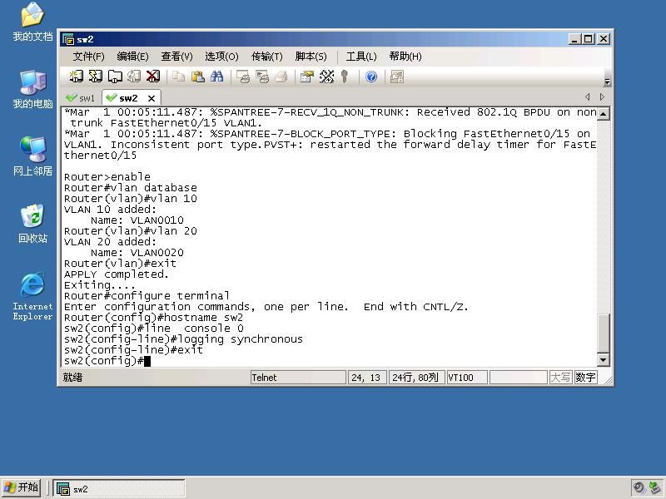This screenshot has width=666, height=499.
Task: Click sw2 taskbar button
Action: (x=119, y=489)
